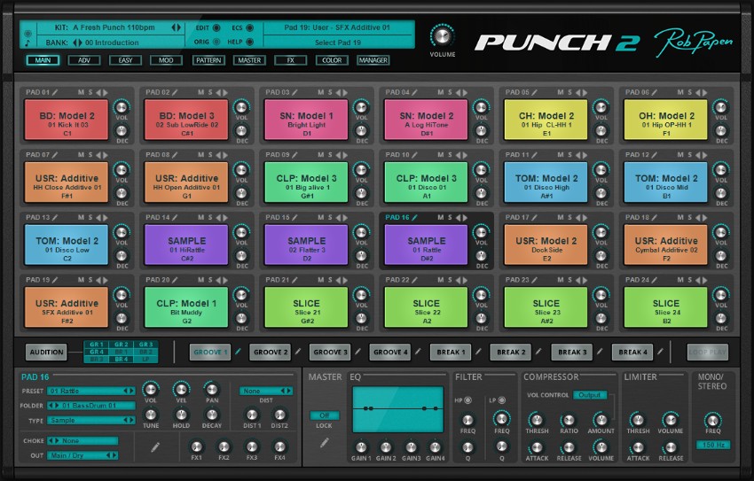Click the MONO/STEREO FREQ knob

pyautogui.click(x=712, y=420)
